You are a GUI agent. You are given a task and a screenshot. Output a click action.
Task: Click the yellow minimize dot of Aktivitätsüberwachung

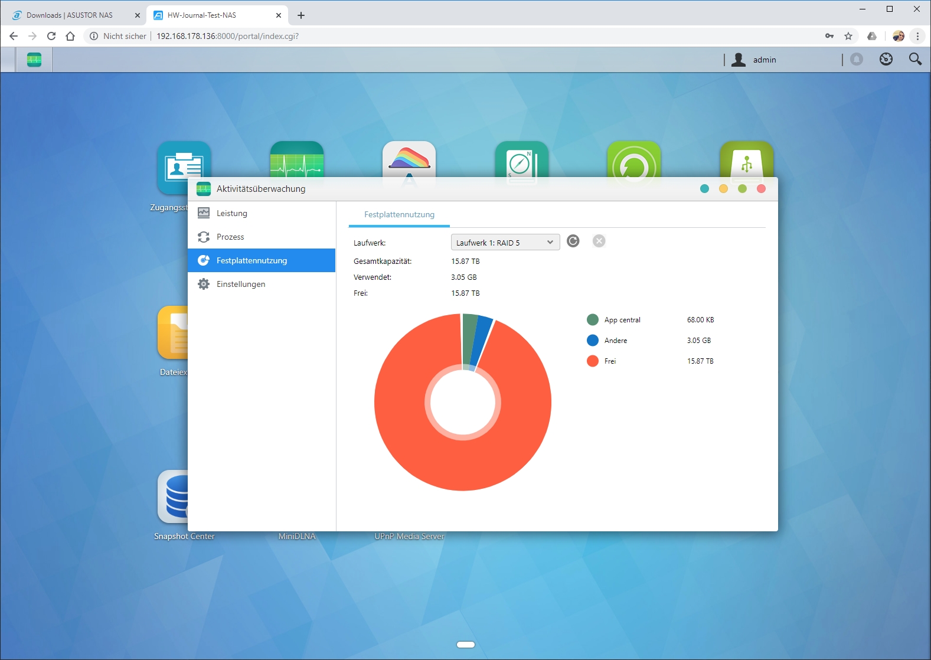723,189
